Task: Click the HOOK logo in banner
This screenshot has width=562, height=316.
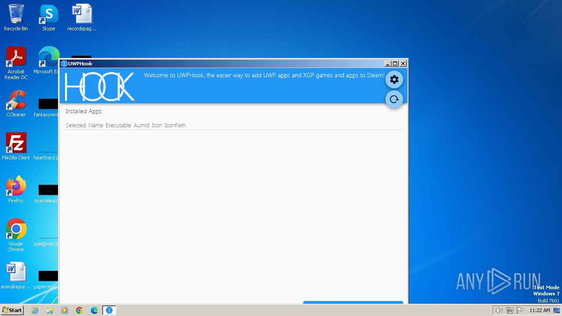Action: point(99,87)
